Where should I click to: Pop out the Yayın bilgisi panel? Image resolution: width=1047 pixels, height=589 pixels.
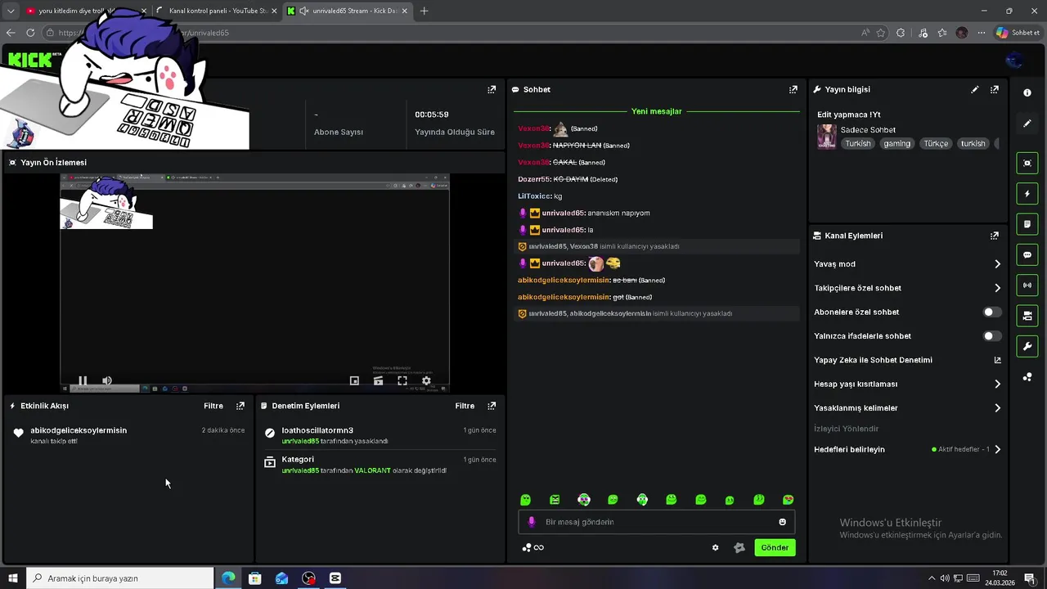(995, 89)
